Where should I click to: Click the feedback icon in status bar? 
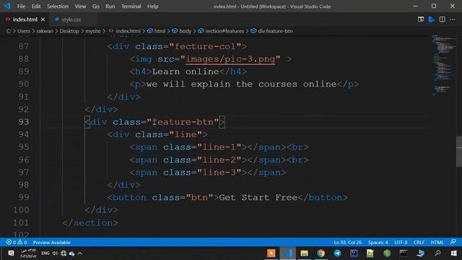click(453, 243)
